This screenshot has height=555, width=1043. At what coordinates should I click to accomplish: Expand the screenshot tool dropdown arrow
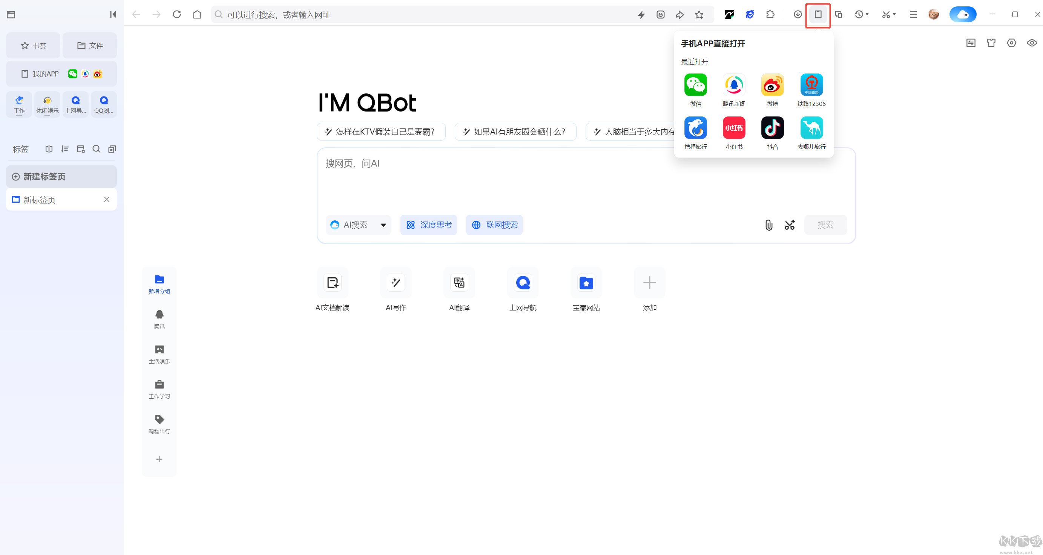pyautogui.click(x=895, y=14)
